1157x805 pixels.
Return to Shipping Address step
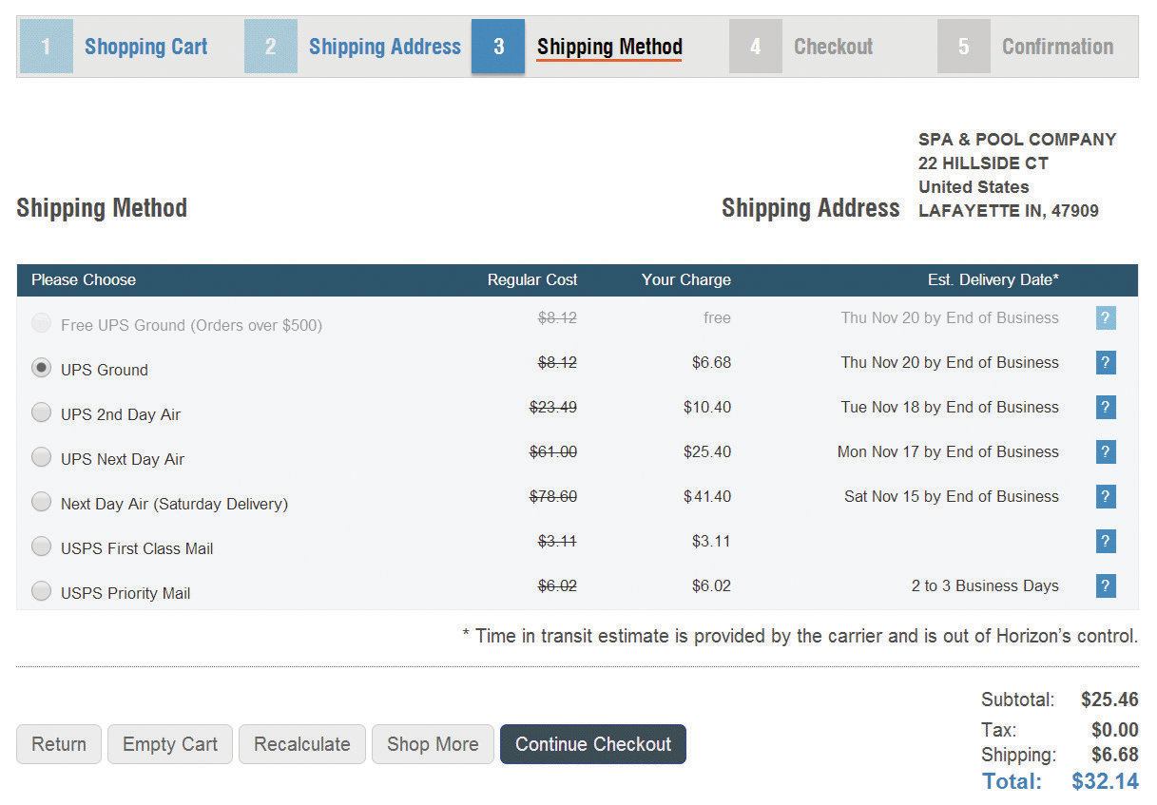point(383,47)
